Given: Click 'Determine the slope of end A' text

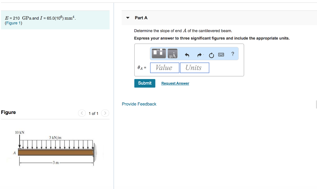Looking at the screenshot, I should [x=183, y=31].
